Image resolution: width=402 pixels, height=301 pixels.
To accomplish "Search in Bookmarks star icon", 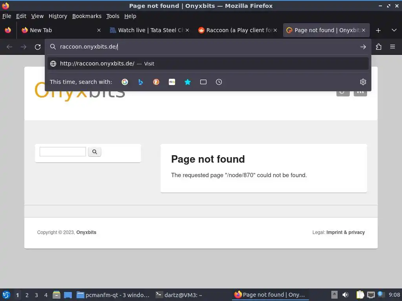I will [188, 82].
